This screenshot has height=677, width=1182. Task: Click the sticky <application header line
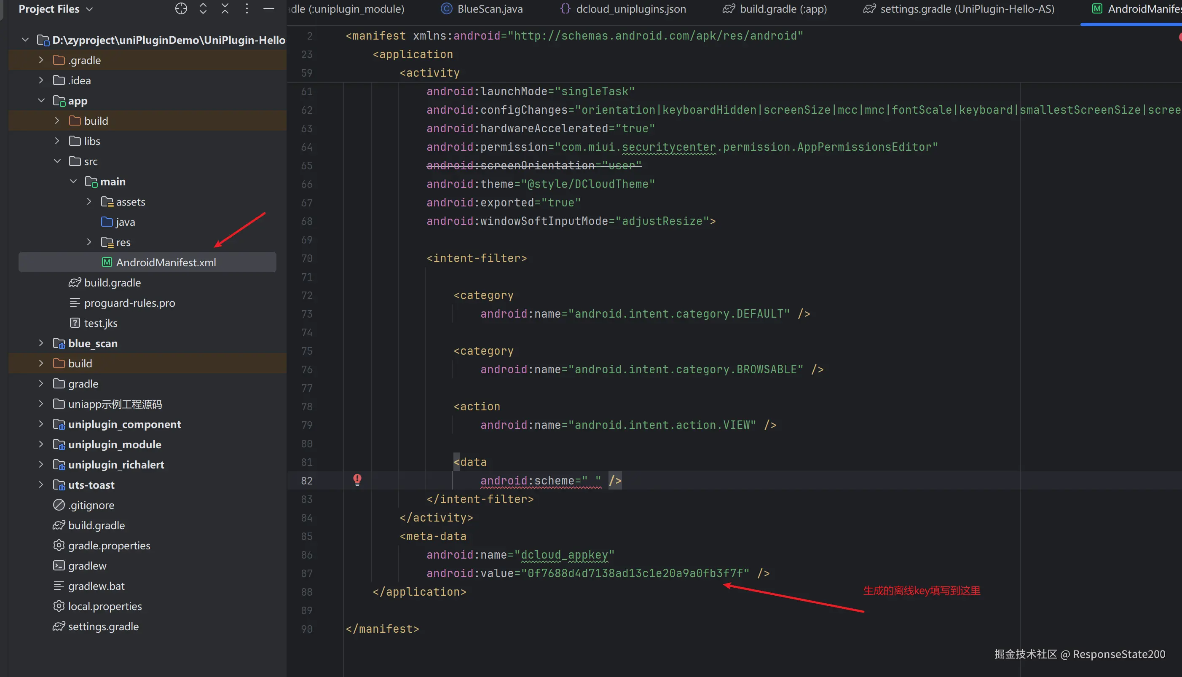coord(413,54)
